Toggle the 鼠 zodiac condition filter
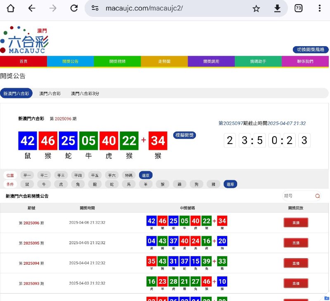Image resolution: width=330 pixels, height=301 pixels. click(x=27, y=184)
